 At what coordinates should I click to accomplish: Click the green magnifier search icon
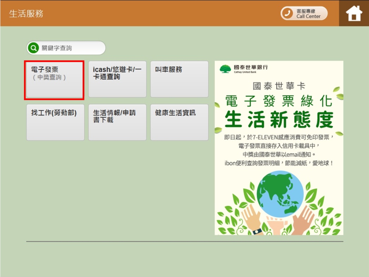(x=33, y=48)
